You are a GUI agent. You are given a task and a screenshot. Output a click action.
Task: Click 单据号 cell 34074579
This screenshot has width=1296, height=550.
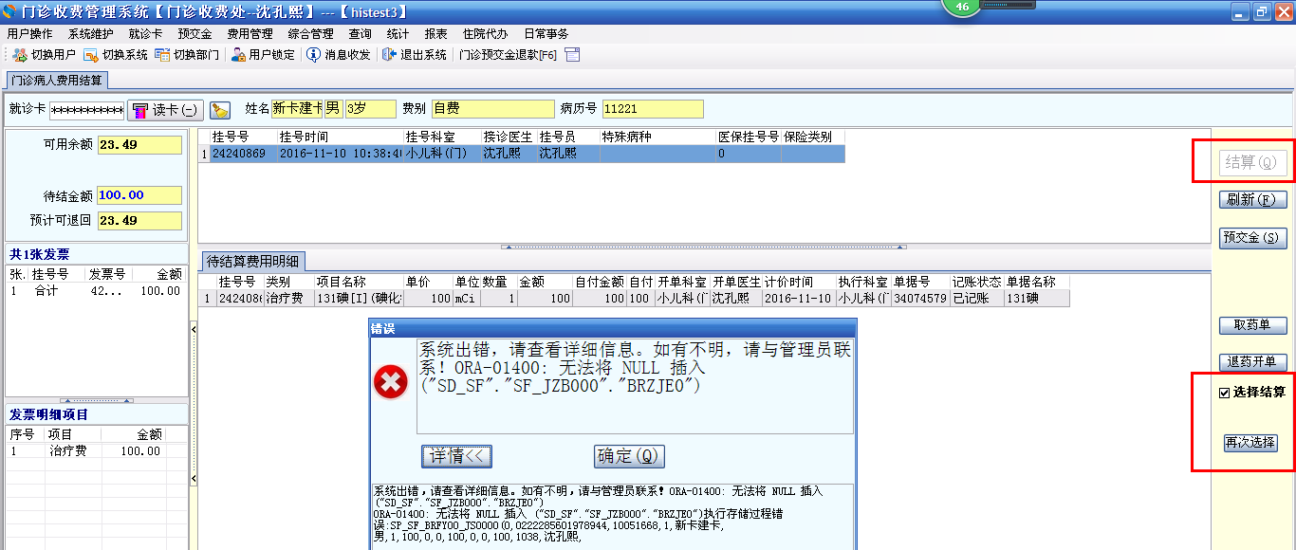click(920, 299)
